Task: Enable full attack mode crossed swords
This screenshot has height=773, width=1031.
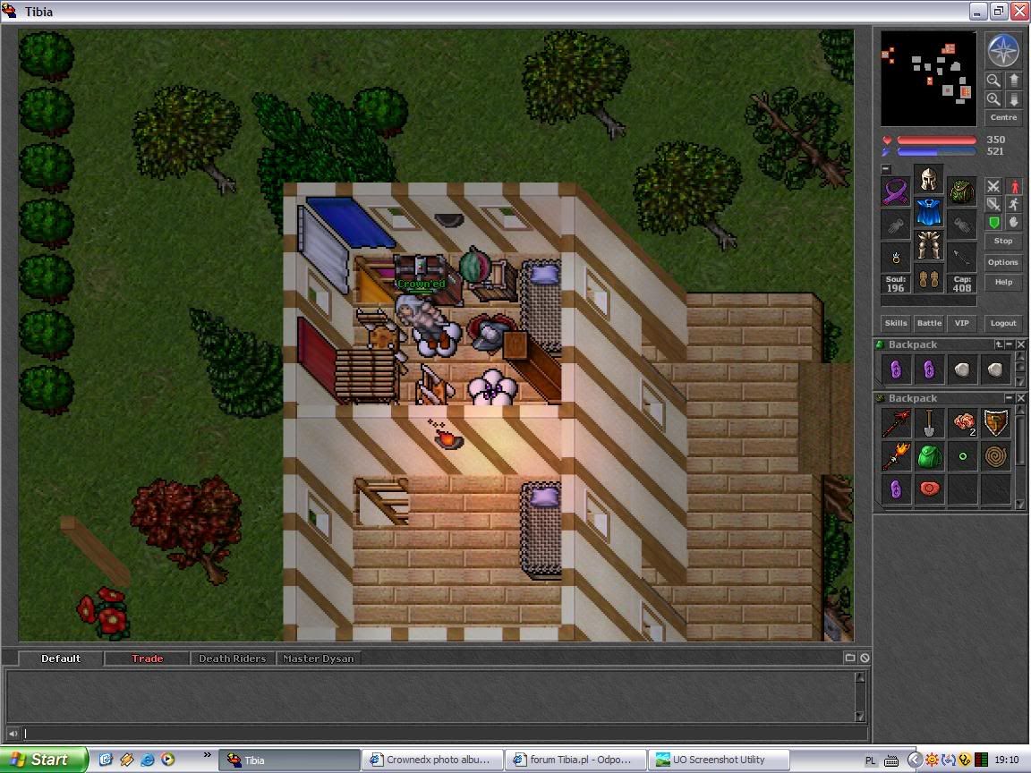Action: coord(993,187)
